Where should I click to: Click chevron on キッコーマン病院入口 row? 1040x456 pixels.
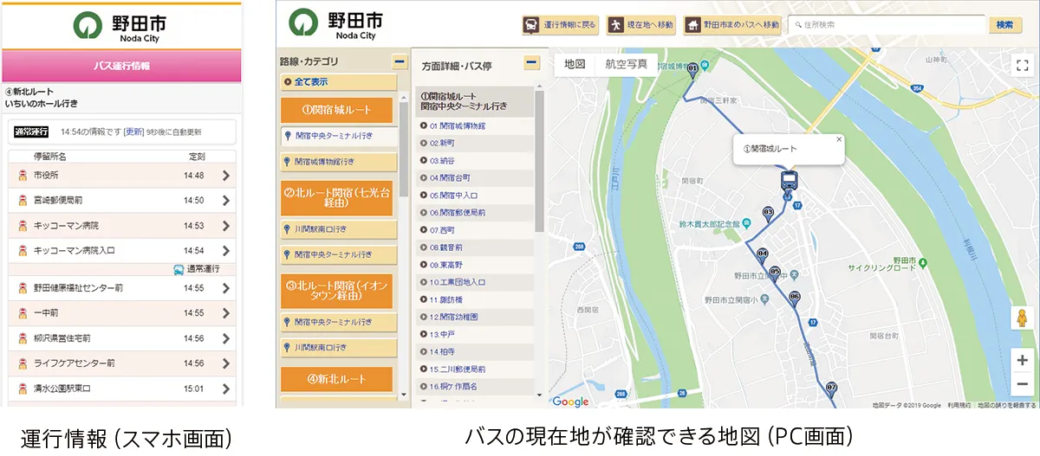(226, 251)
